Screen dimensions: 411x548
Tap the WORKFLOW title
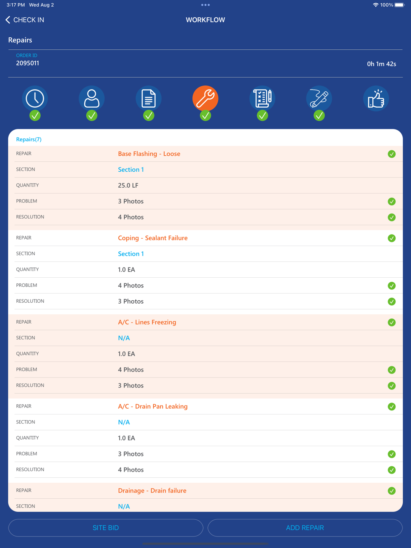coord(205,20)
